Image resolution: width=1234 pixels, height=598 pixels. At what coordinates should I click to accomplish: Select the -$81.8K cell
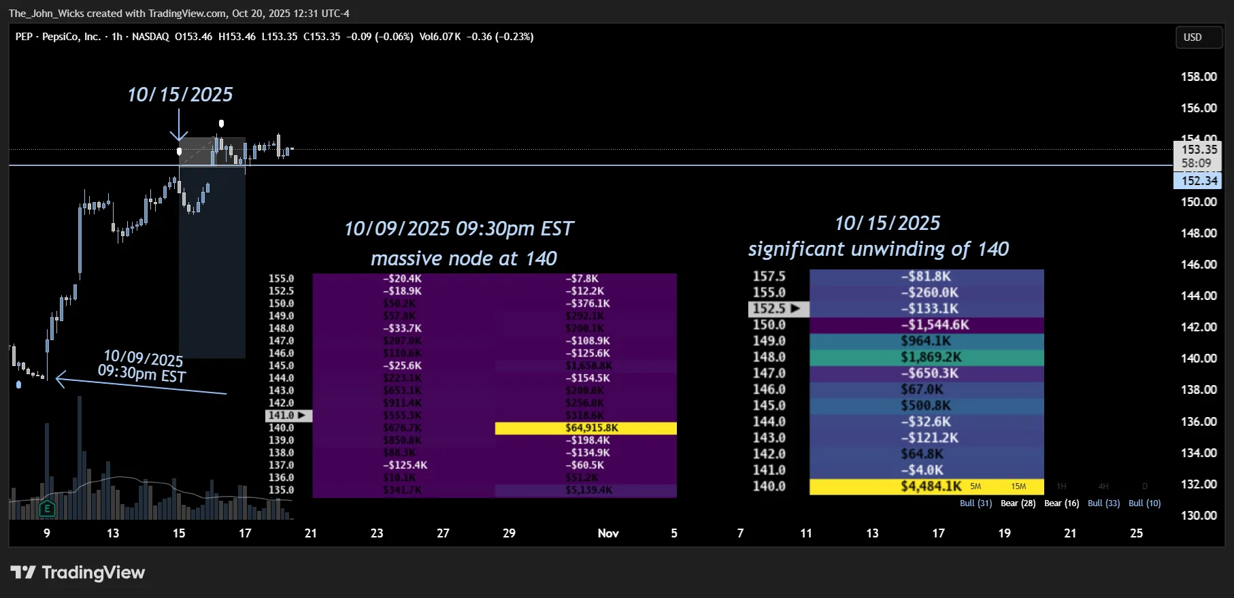[x=927, y=276]
